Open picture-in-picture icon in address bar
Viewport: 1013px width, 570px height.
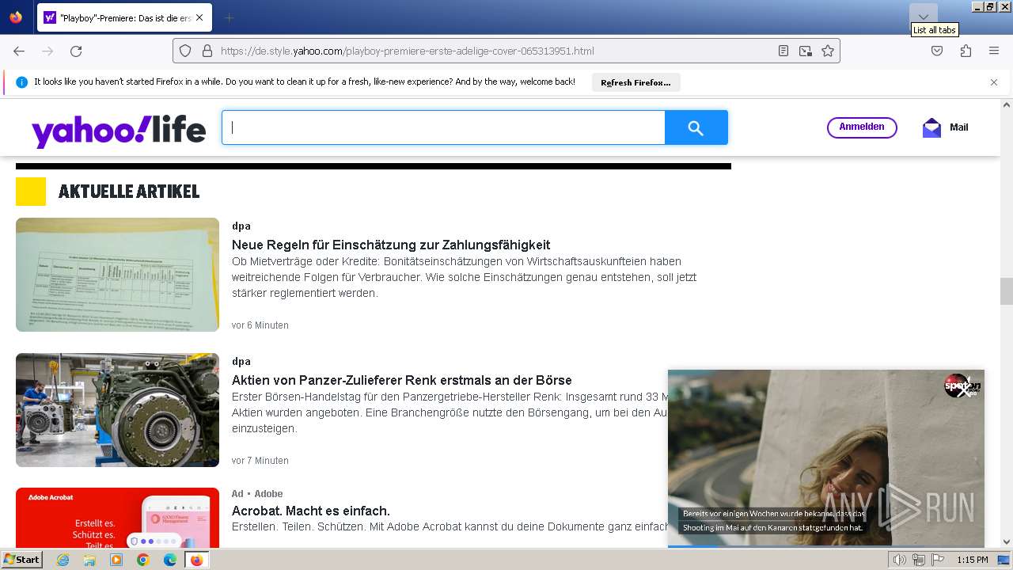coord(806,51)
